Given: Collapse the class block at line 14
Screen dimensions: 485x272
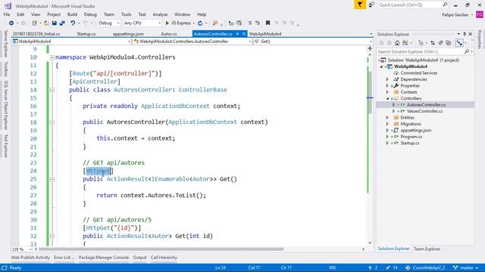Looking at the screenshot, I should [x=52, y=90].
